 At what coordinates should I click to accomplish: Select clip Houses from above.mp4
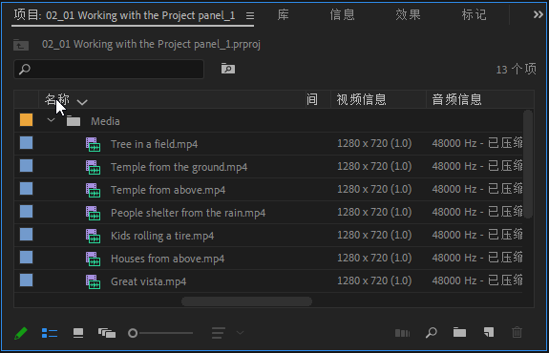coord(167,259)
